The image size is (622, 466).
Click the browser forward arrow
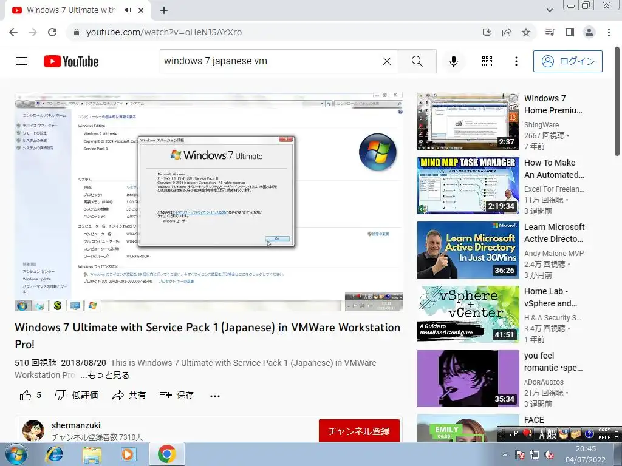tap(33, 32)
